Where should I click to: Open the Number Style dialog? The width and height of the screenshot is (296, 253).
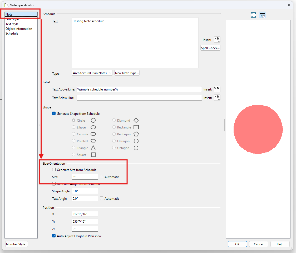click(17, 244)
